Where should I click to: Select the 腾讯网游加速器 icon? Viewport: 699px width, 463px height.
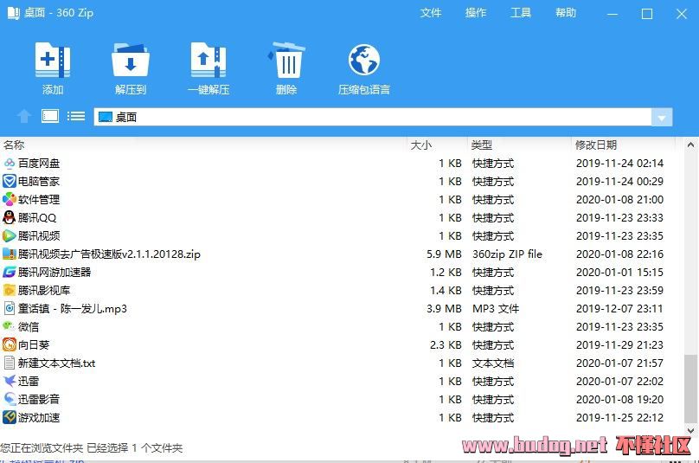click(9, 272)
